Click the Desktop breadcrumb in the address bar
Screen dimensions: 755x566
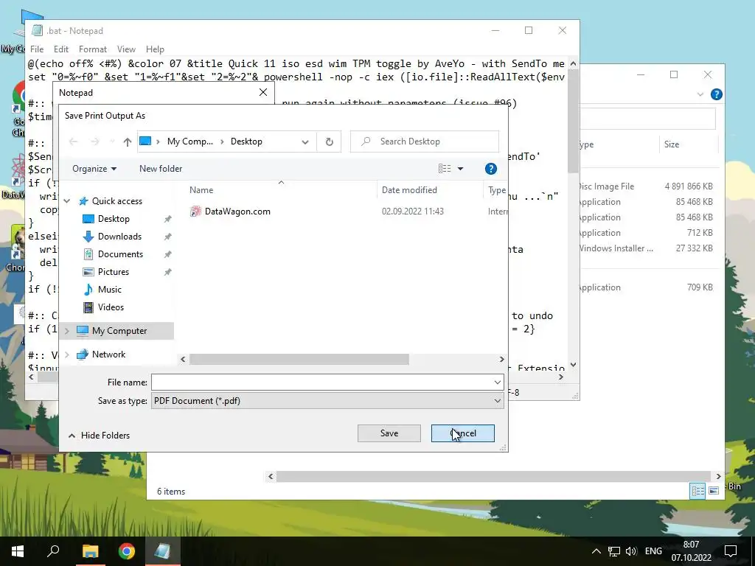tap(246, 141)
